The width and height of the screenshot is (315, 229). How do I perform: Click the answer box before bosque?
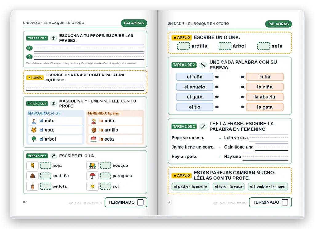tap(106, 166)
